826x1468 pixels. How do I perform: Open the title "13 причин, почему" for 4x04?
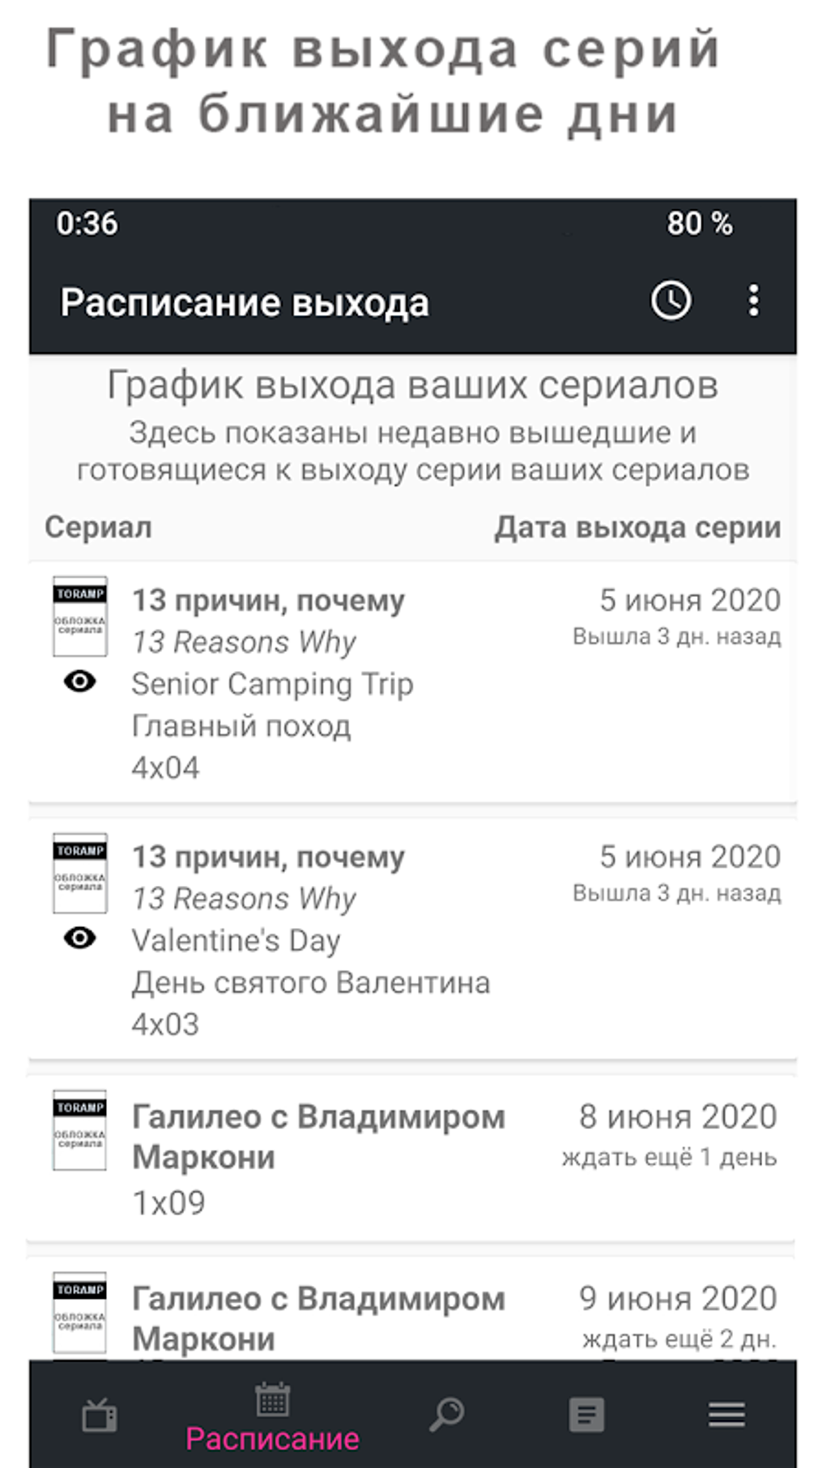(268, 601)
